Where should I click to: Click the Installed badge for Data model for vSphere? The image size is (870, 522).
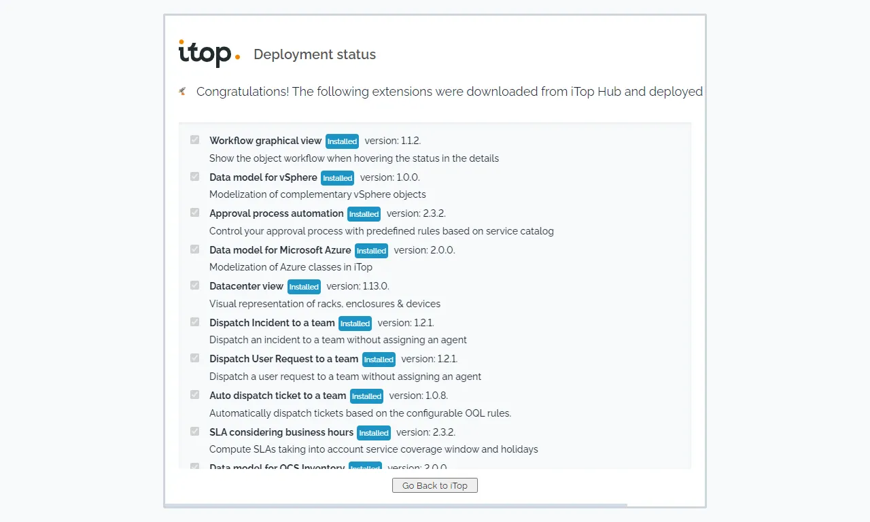[338, 178]
